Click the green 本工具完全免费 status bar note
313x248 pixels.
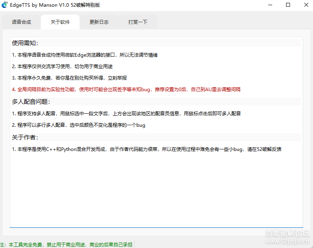[x=66, y=244]
